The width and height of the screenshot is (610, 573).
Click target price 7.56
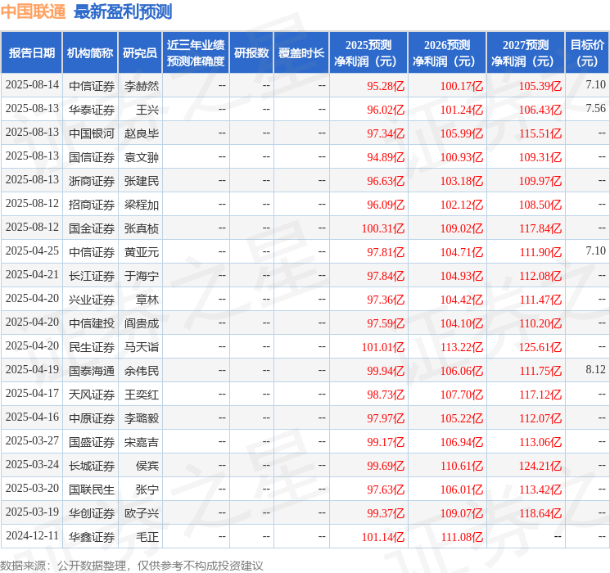click(595, 108)
